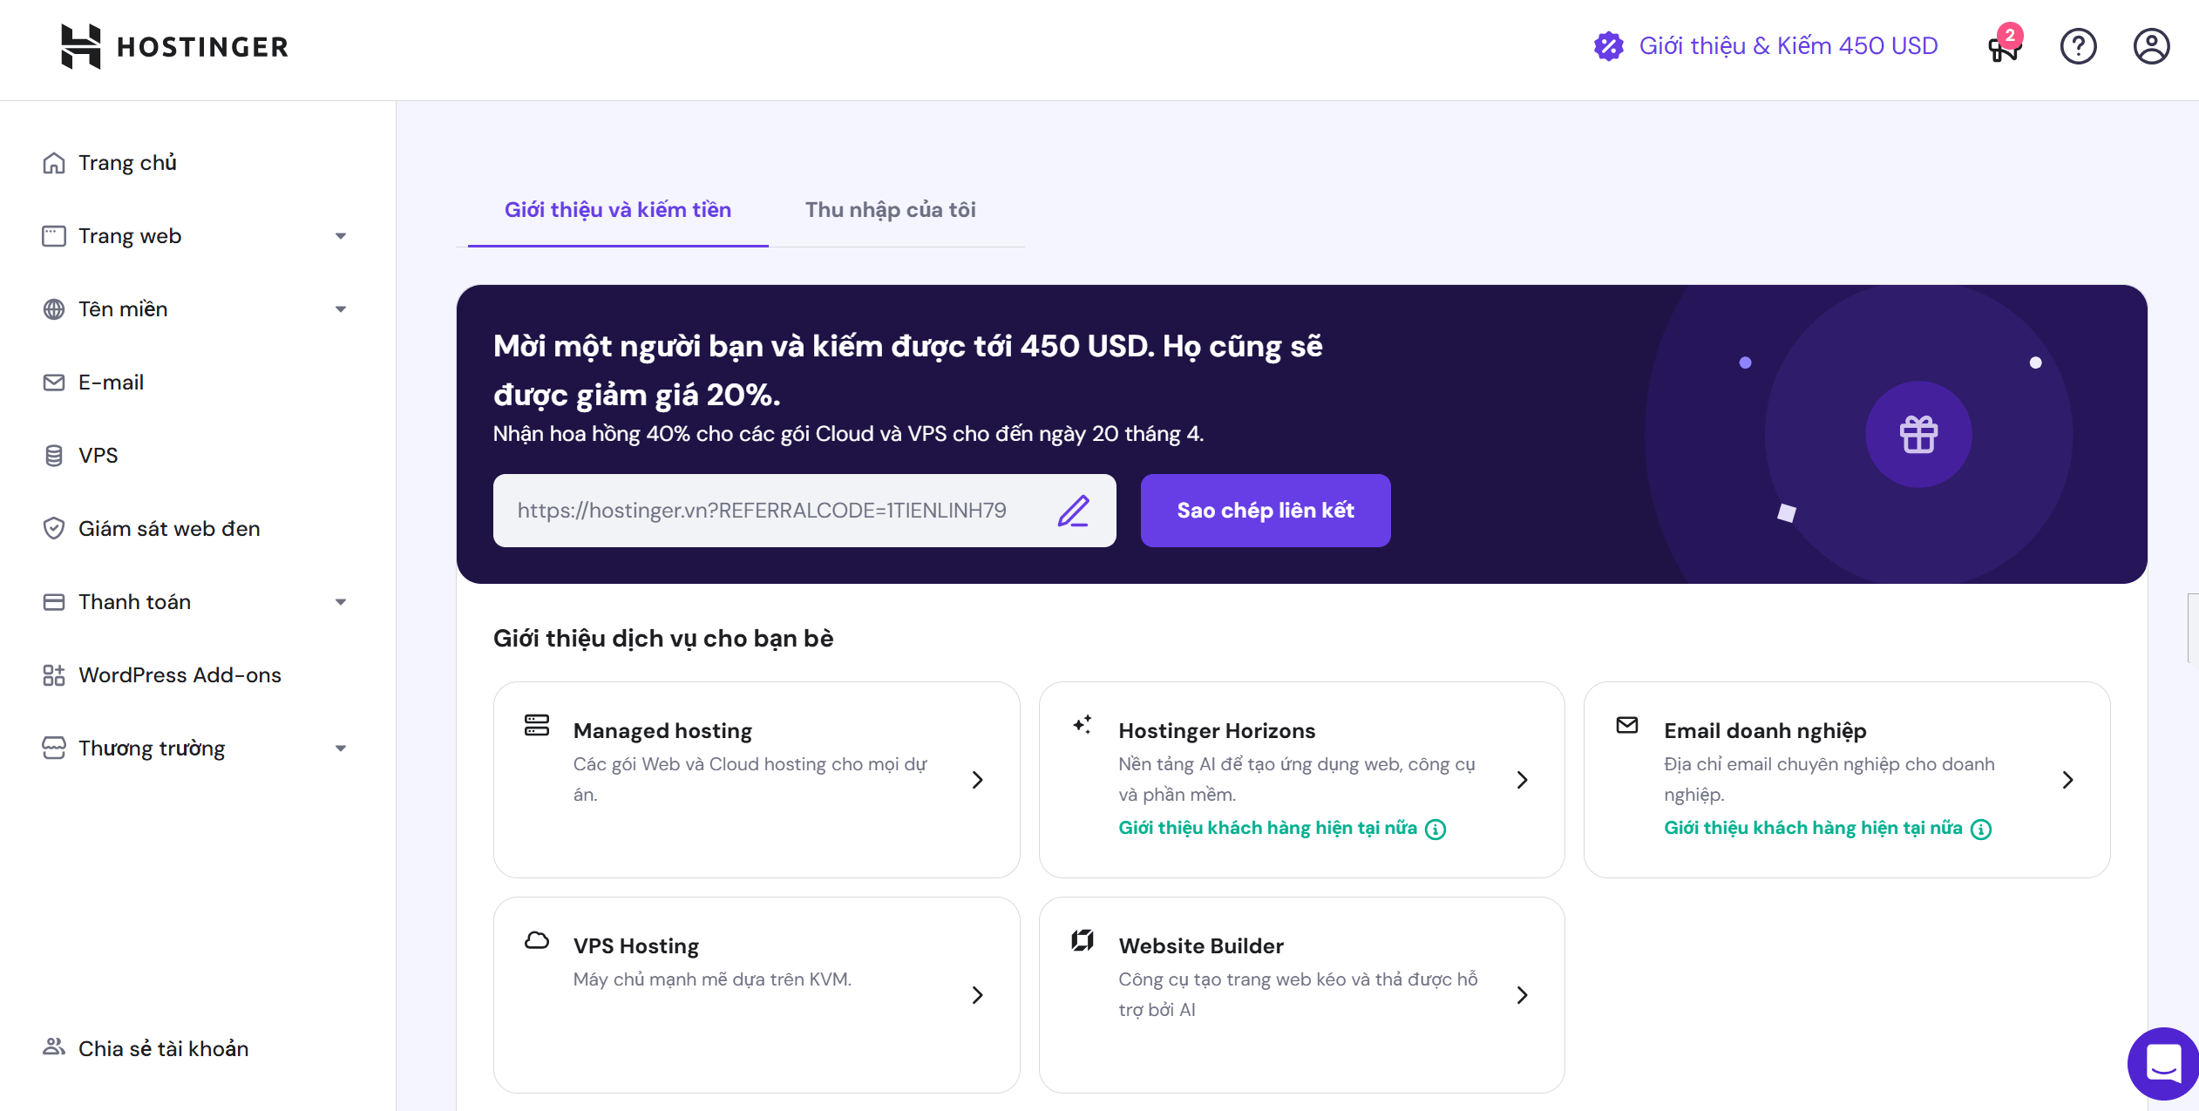
Task: Open Website Builder card chevron
Action: point(1523,995)
